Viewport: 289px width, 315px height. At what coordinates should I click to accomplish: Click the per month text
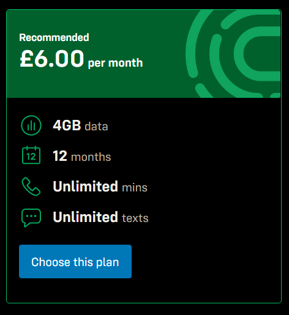(115, 63)
